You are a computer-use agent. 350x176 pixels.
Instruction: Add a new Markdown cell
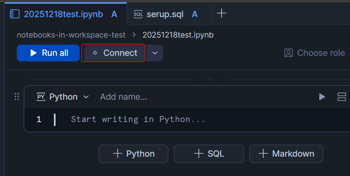coord(286,154)
